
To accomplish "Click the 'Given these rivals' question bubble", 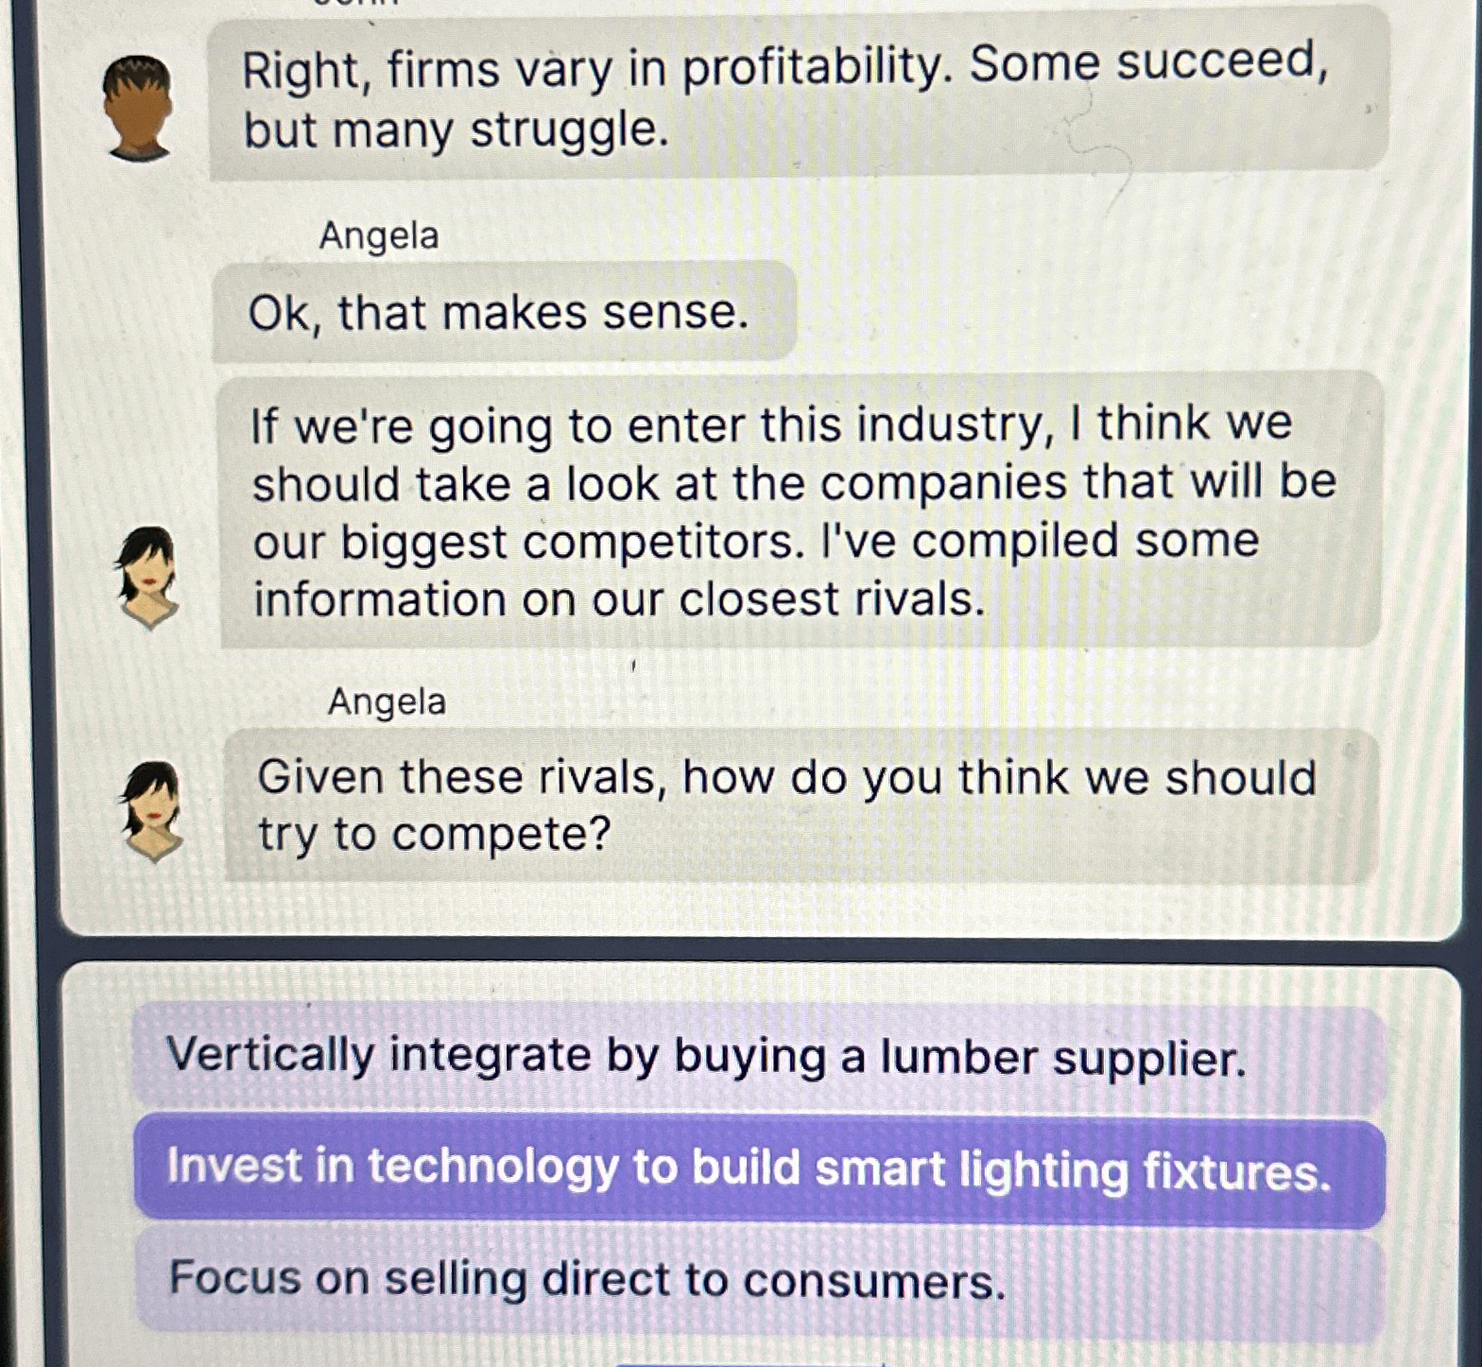I will (784, 805).
